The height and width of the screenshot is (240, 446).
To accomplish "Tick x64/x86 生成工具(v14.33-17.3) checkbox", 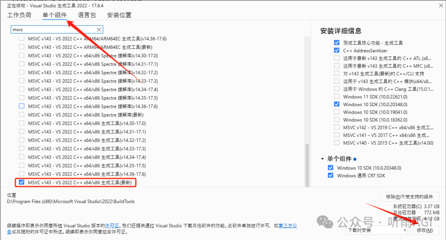I will tap(21, 148).
